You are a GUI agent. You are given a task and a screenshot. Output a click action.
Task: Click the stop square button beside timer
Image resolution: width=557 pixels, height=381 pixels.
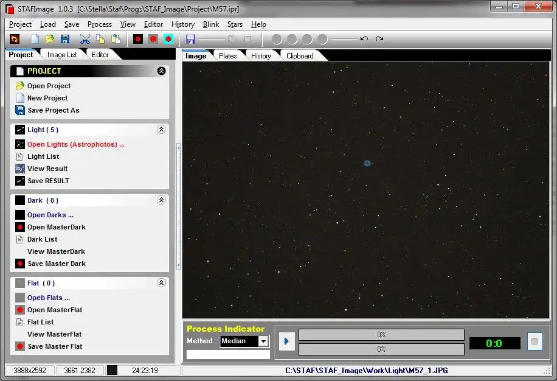[535, 341]
